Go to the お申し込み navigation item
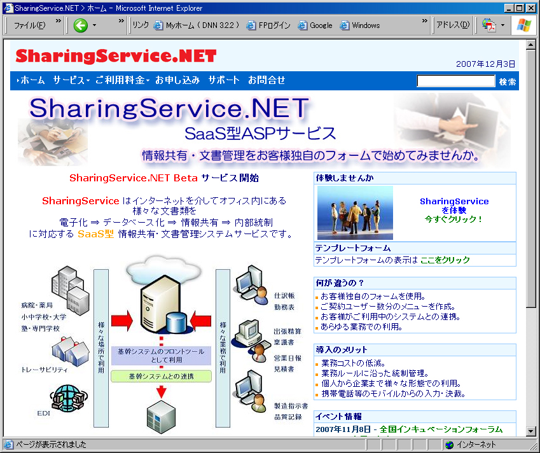The width and height of the screenshot is (540, 453). (177, 81)
